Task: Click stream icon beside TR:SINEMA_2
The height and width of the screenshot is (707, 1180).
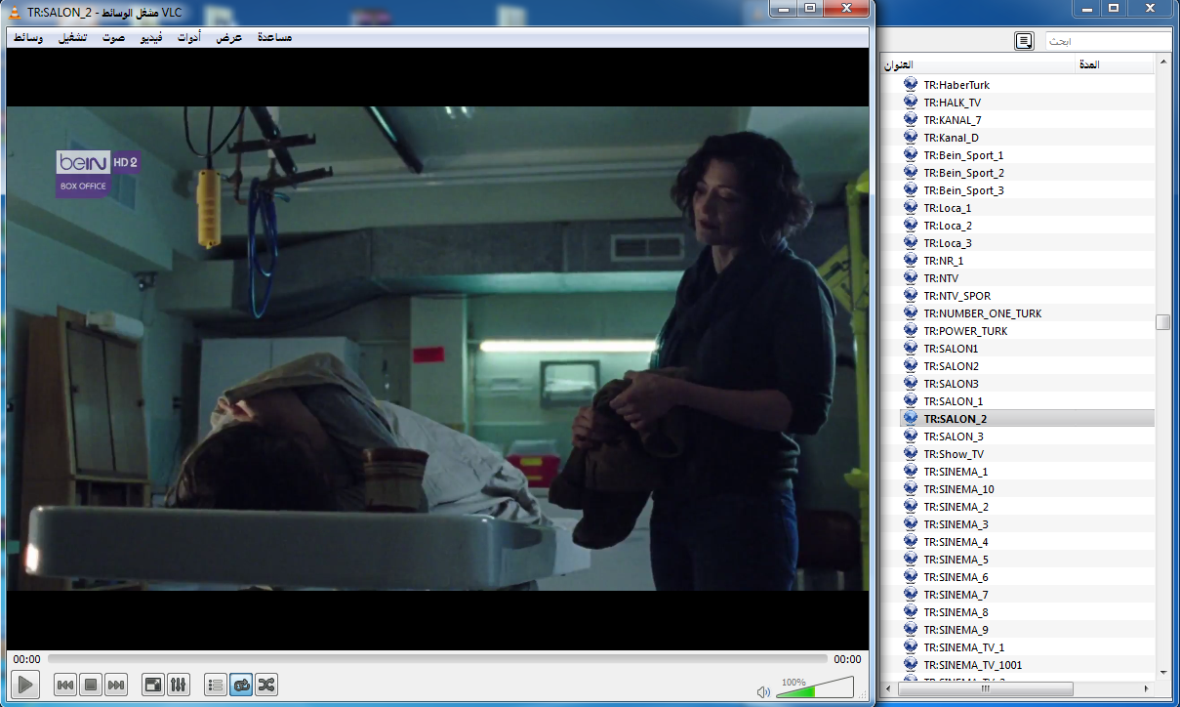Action: (911, 507)
